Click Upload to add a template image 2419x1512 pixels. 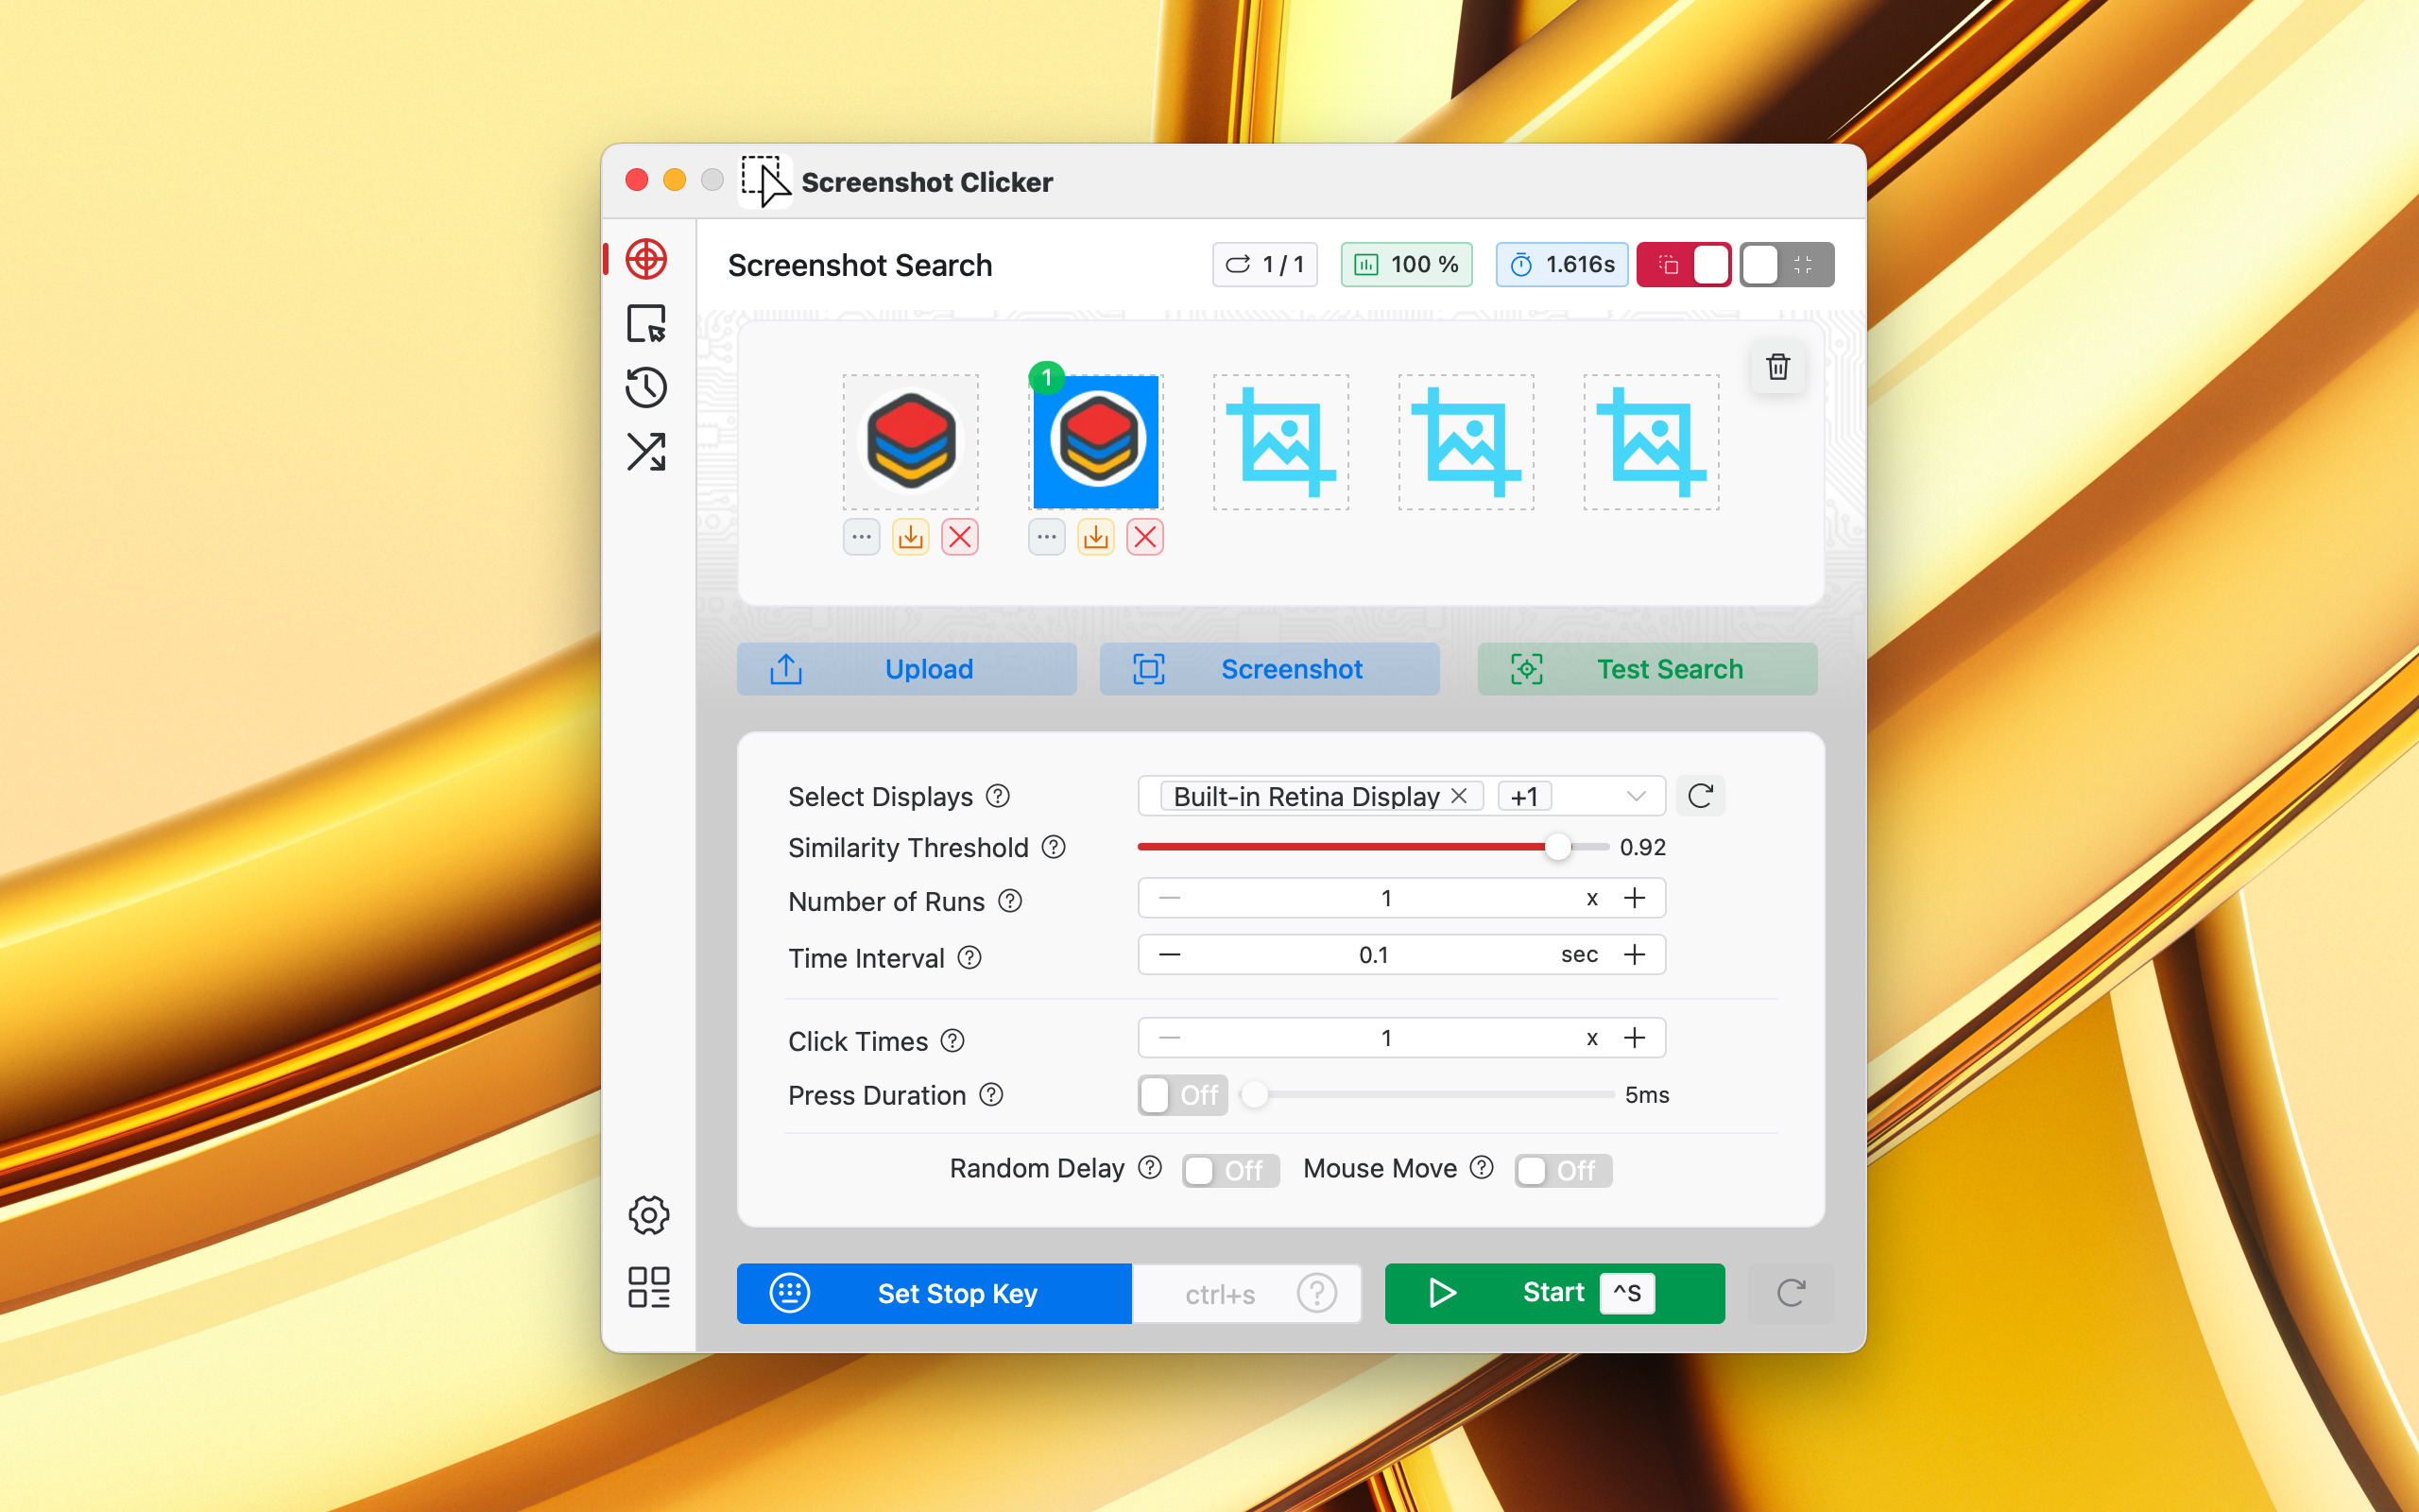click(905, 669)
